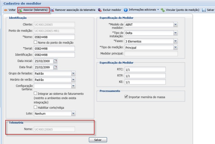Click the Excluir medidor icon
215x144 pixels.
[100, 10]
